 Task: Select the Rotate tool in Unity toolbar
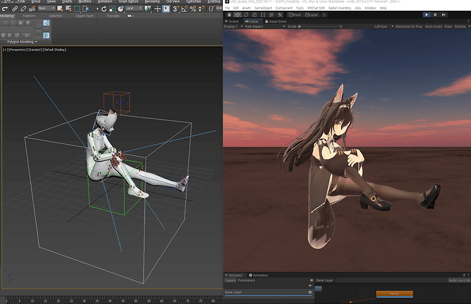click(246, 14)
